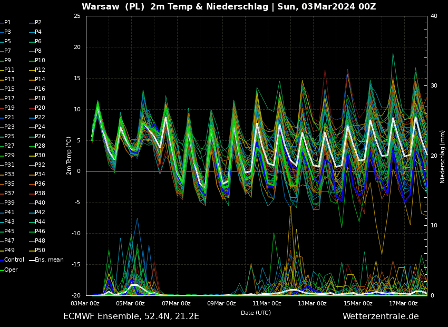
Task: Pick the '11Mar 00z' date tick label
Action: [x=267, y=304]
